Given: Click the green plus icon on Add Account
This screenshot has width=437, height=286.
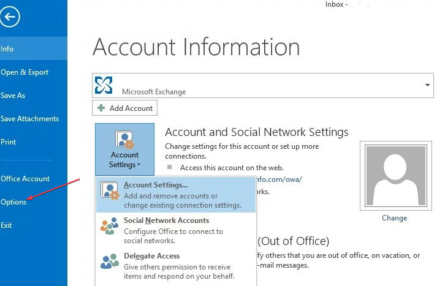Looking at the screenshot, I should point(101,108).
